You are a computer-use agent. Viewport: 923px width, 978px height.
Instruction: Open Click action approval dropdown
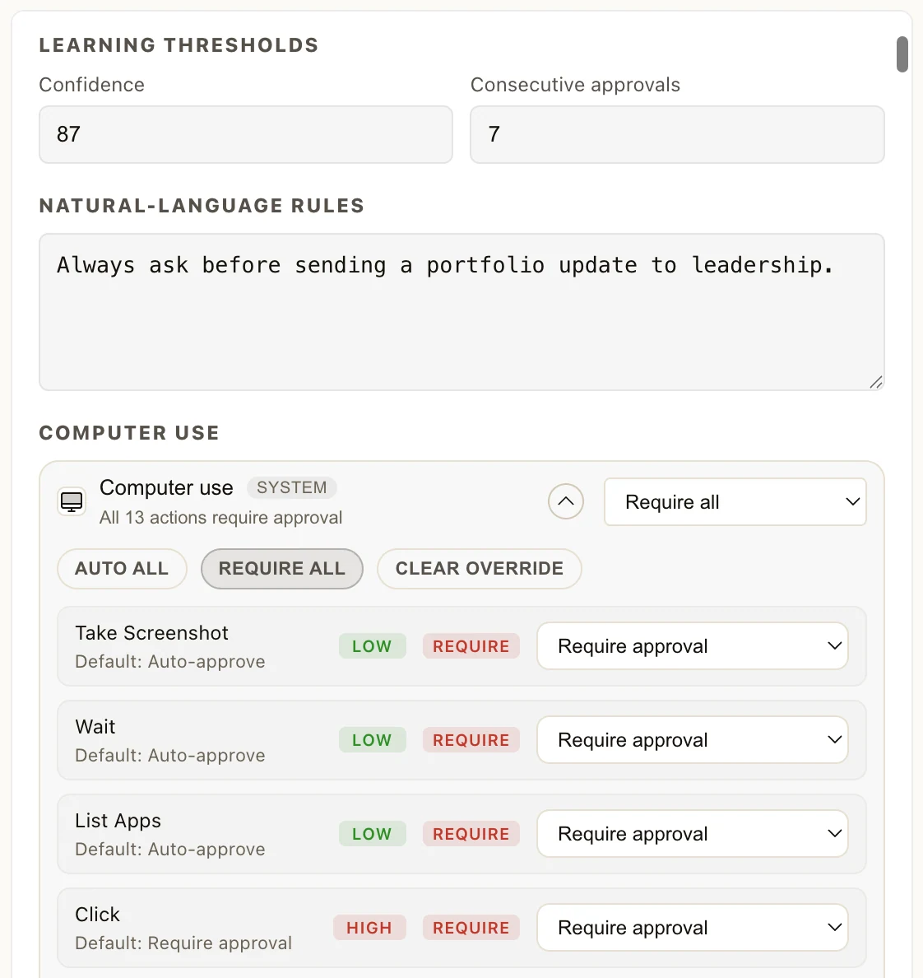coord(693,928)
